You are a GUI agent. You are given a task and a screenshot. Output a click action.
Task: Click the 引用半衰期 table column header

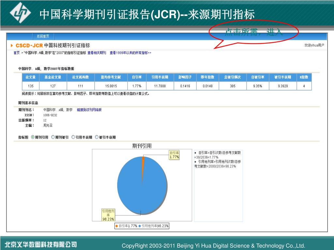coord(160,77)
